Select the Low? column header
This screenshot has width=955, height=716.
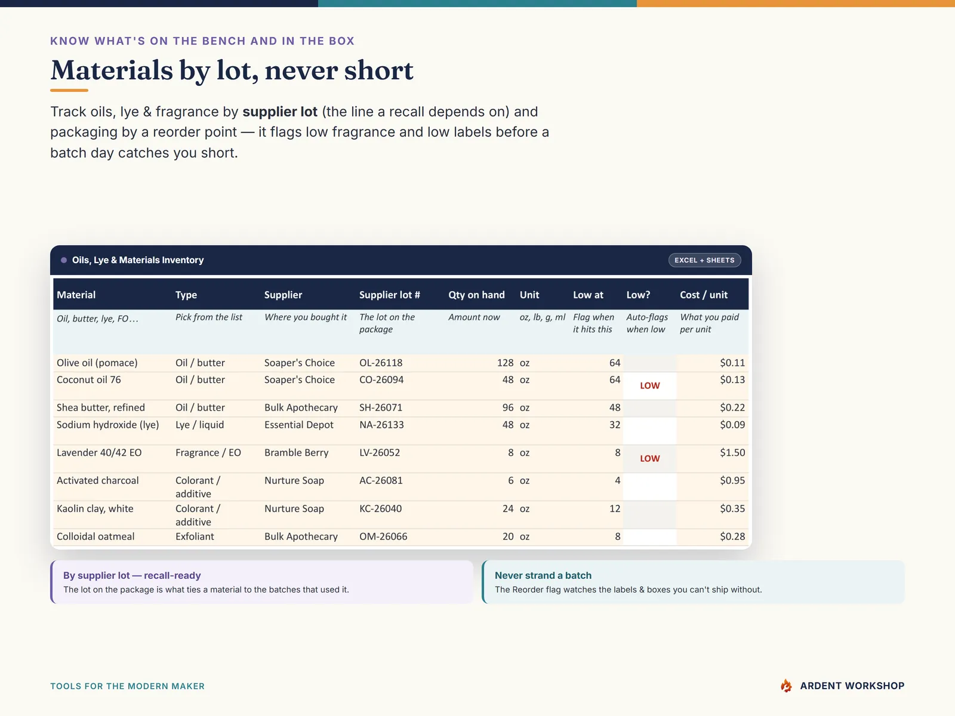[638, 295]
